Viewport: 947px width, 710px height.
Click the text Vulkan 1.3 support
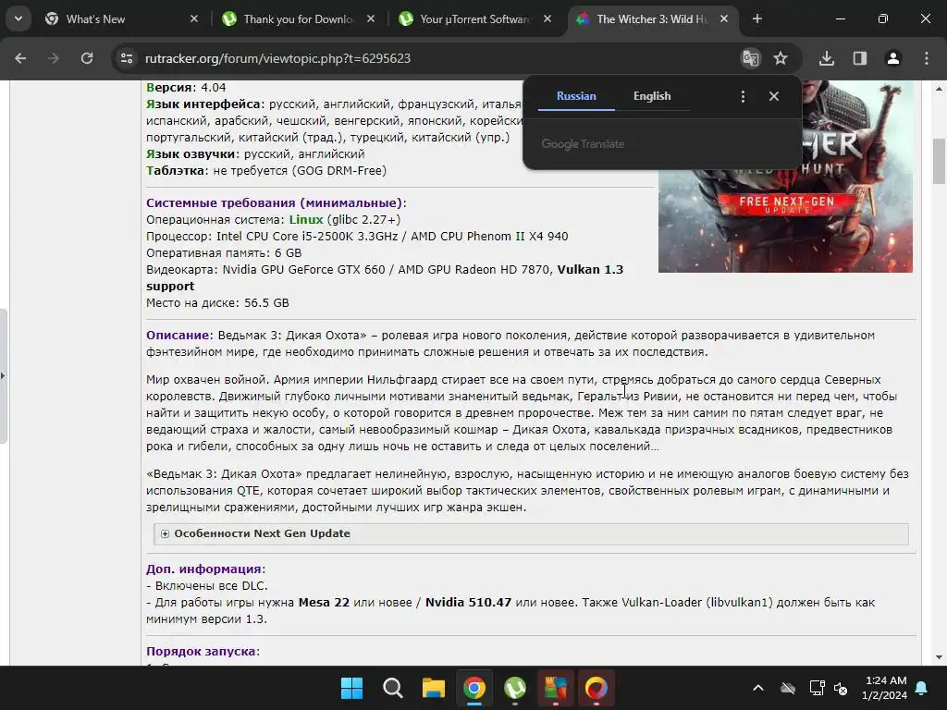click(385, 277)
